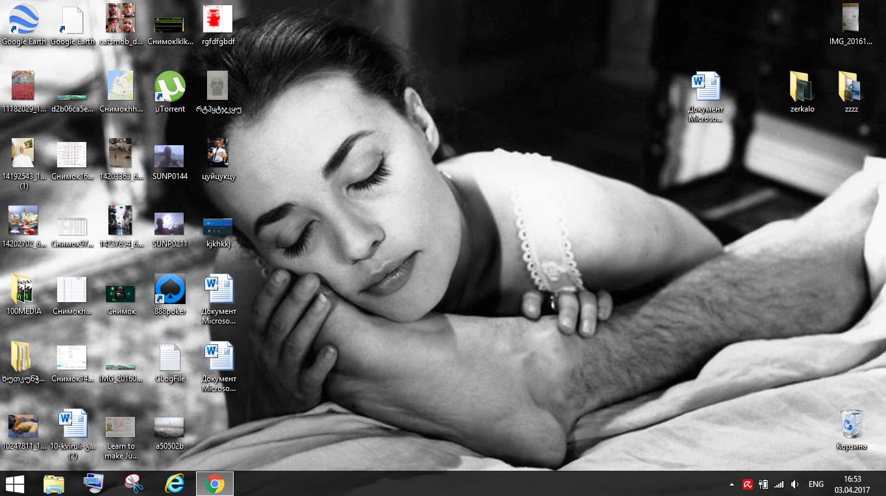The image size is (886, 496).
Task: Click the Avira antivirus tray icon
Action: point(748,484)
